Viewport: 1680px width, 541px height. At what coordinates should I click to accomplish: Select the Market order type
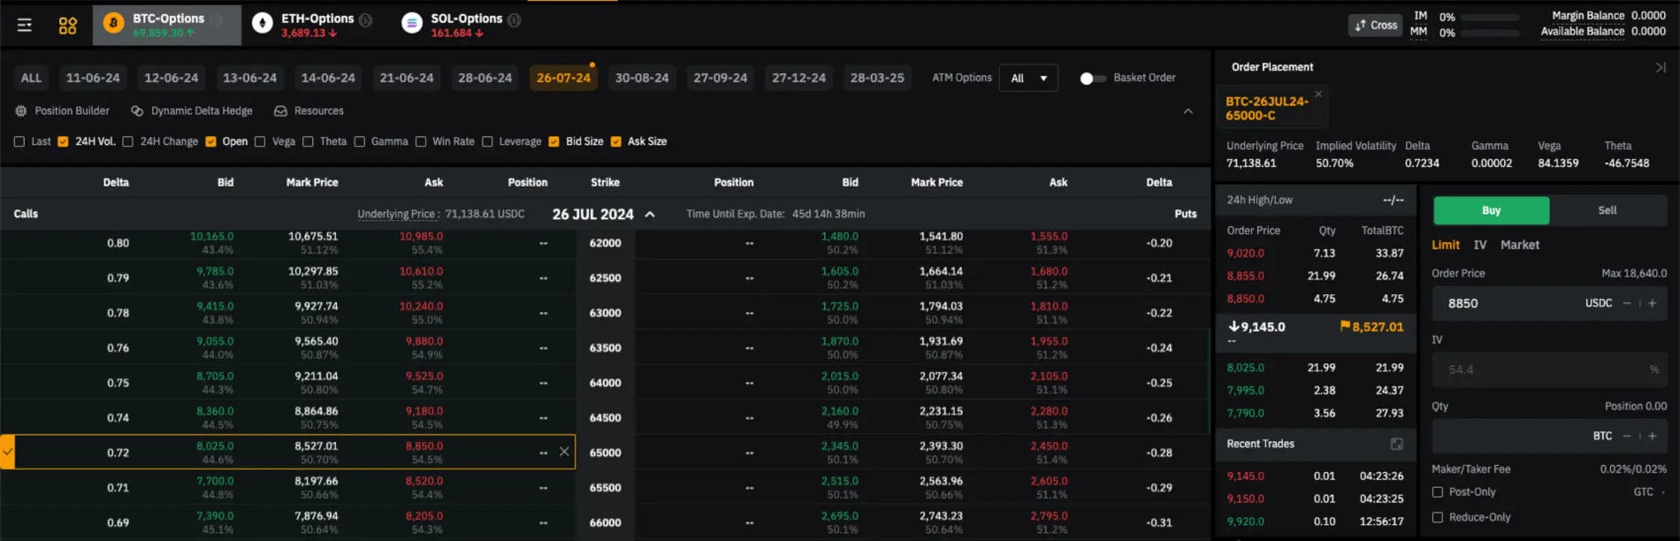point(1520,245)
